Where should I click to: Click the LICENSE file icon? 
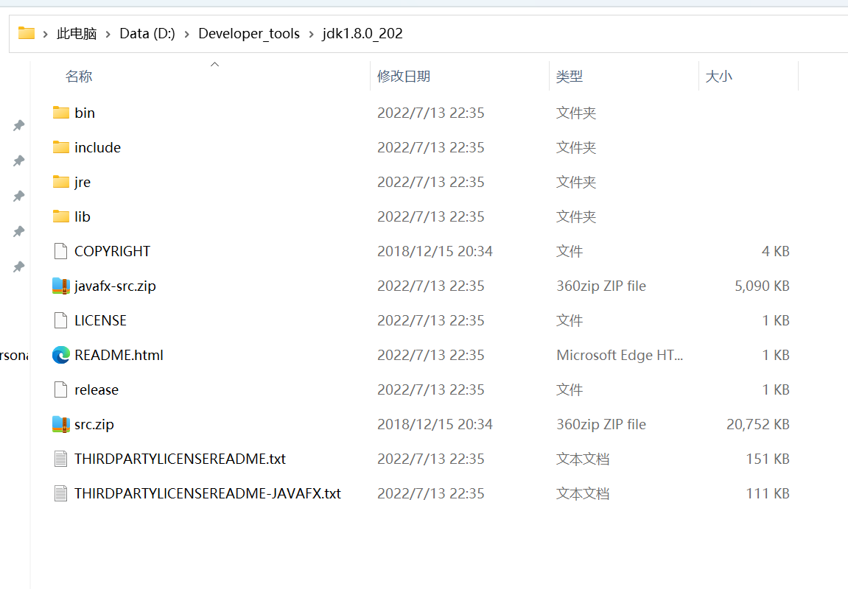pos(60,320)
